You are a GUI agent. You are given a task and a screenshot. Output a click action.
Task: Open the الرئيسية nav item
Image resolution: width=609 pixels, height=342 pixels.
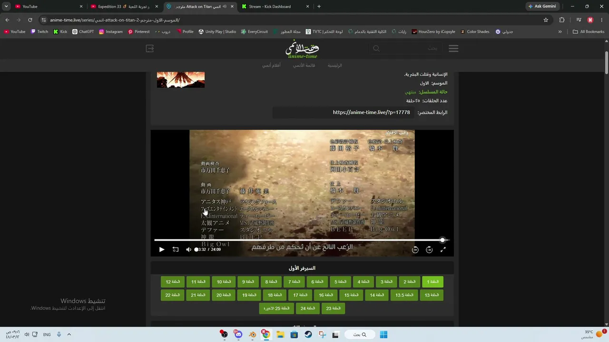[335, 66]
